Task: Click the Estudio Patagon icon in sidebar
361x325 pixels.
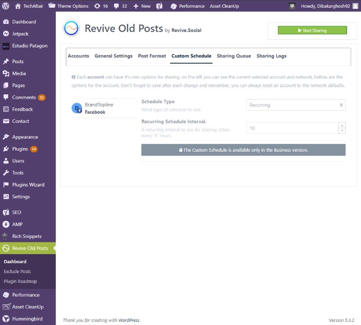Action: 6,46
